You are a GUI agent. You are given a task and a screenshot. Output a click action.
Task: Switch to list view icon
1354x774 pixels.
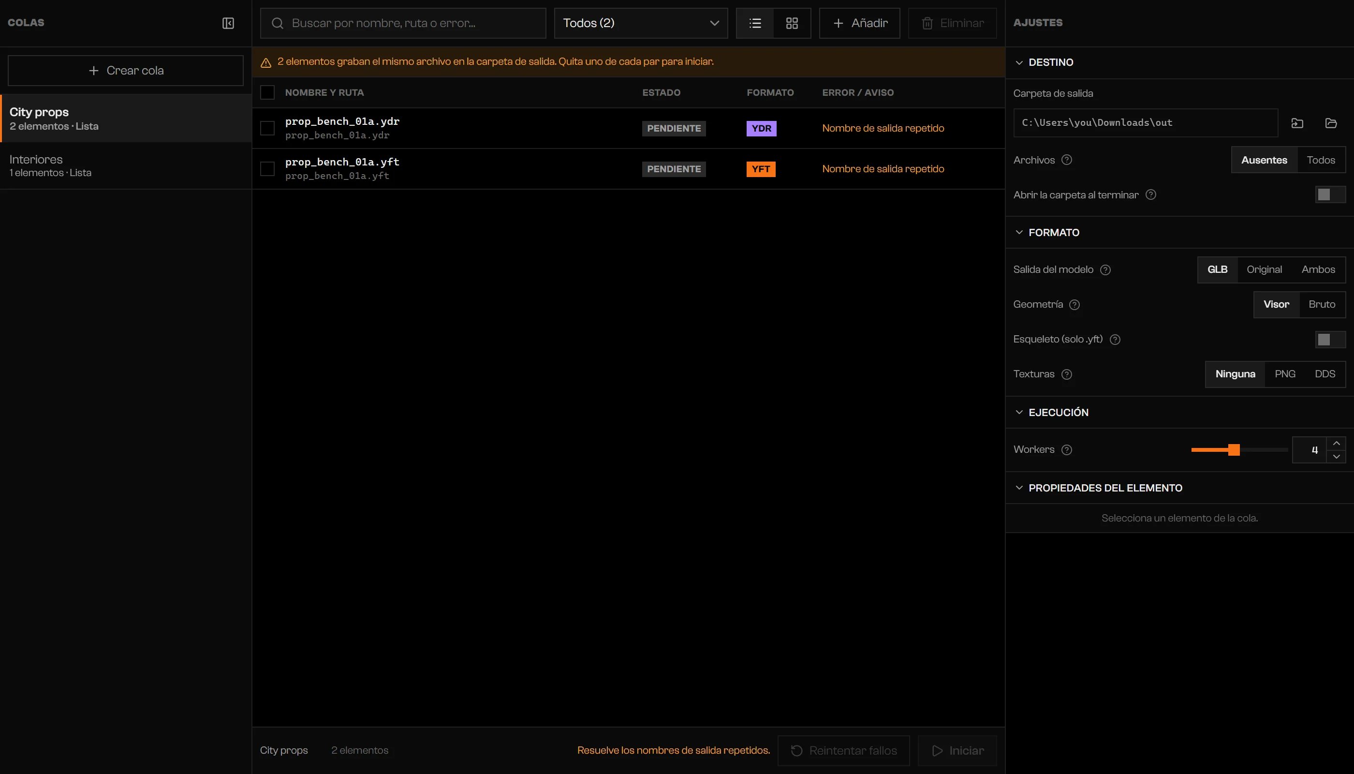(x=755, y=23)
